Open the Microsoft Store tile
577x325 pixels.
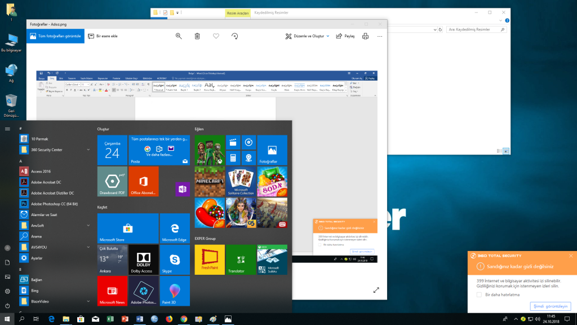[127, 229]
